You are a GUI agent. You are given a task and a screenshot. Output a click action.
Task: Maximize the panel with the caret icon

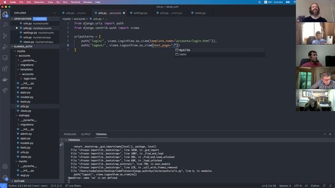click(325, 134)
